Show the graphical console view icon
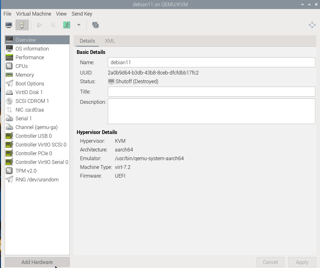Image resolution: width=320 pixels, height=268 pixels. click(9, 25)
